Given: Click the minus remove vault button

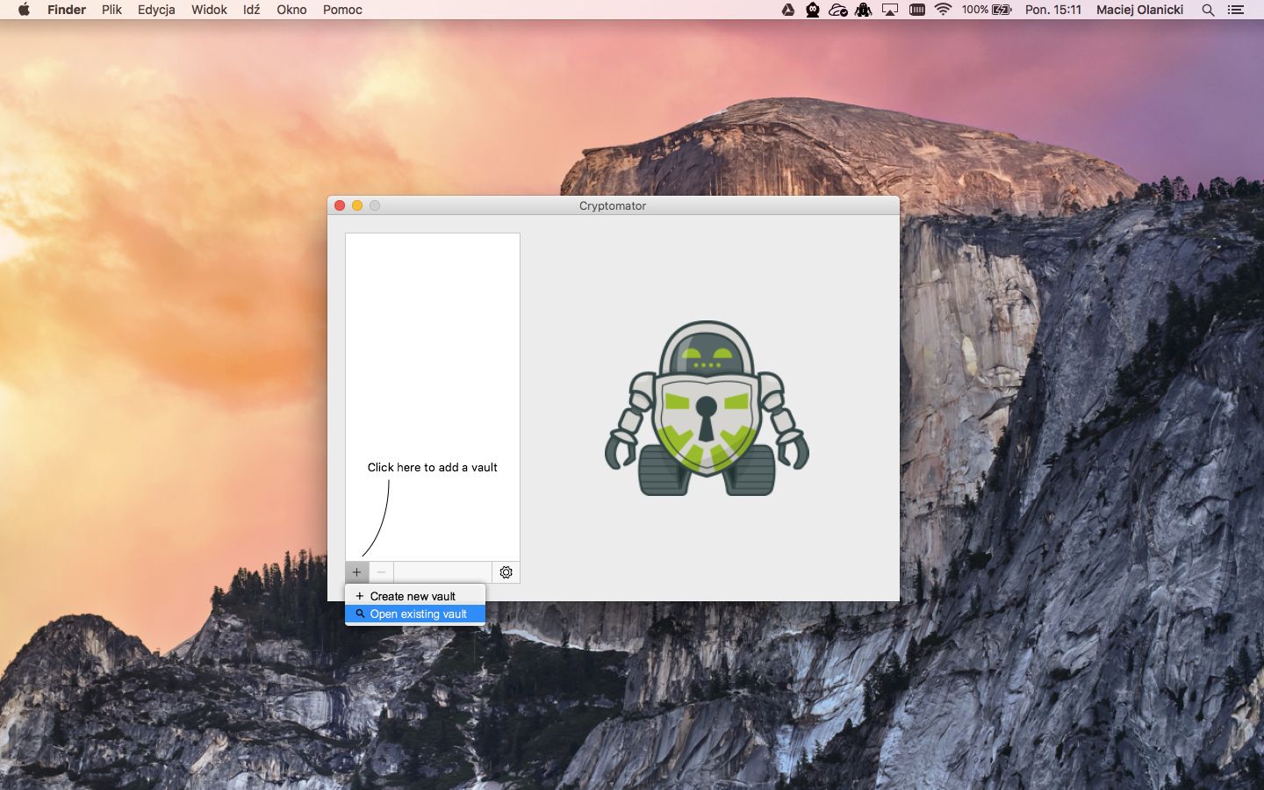Looking at the screenshot, I should (381, 572).
